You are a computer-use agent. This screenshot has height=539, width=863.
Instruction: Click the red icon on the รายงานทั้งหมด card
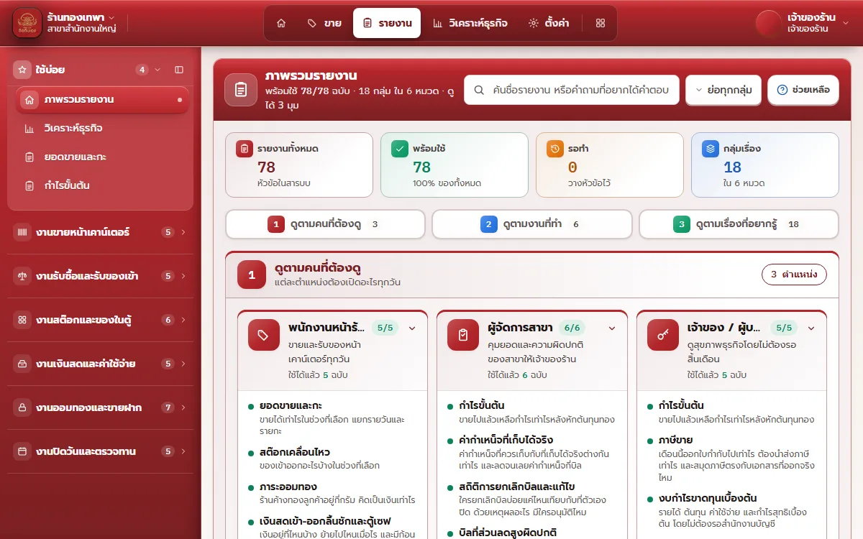coord(244,149)
